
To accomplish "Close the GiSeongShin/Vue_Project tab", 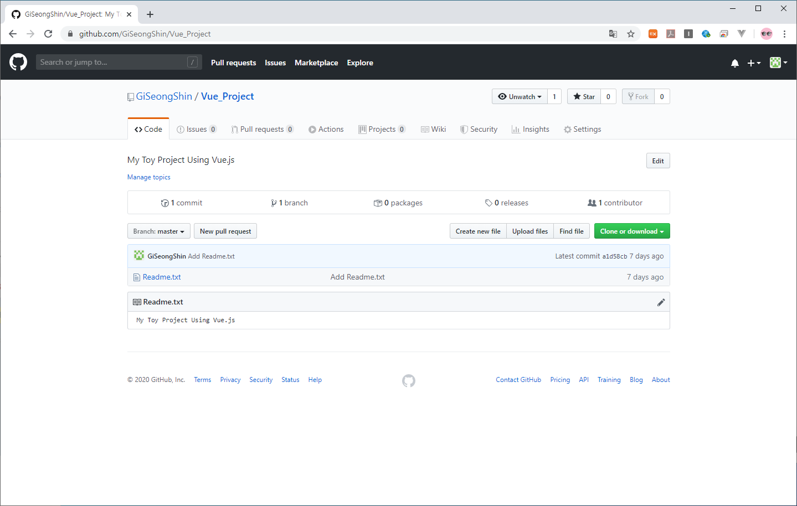I will [129, 14].
